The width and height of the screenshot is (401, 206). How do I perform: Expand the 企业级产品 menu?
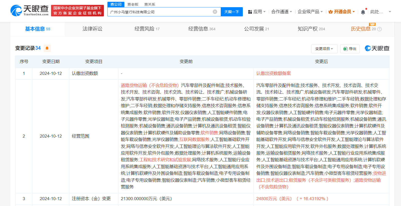click(310, 12)
